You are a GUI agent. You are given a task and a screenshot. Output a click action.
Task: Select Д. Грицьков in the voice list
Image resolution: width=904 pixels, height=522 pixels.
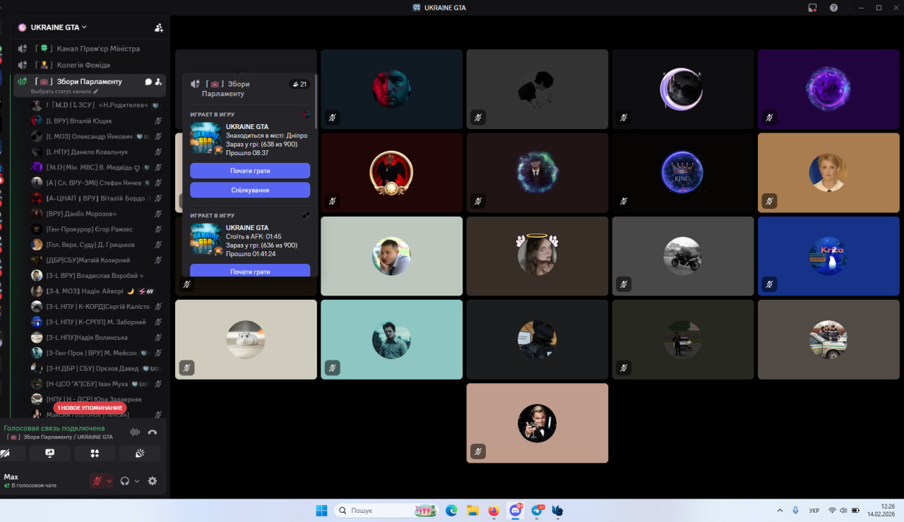(x=97, y=245)
